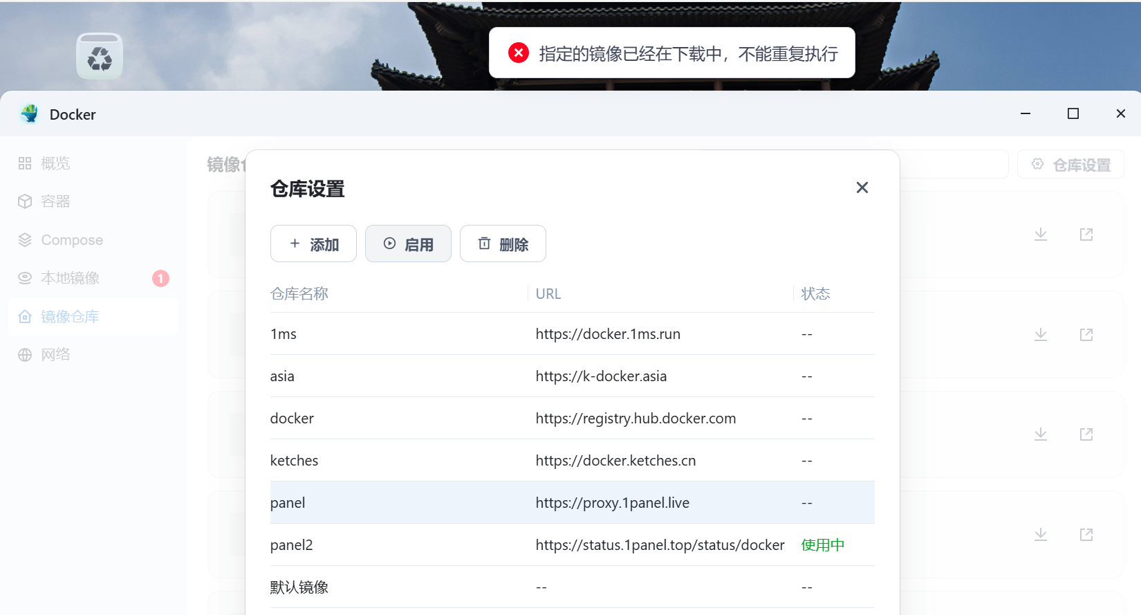
Task: Click the plus icon in 添加 button
Action: click(295, 244)
